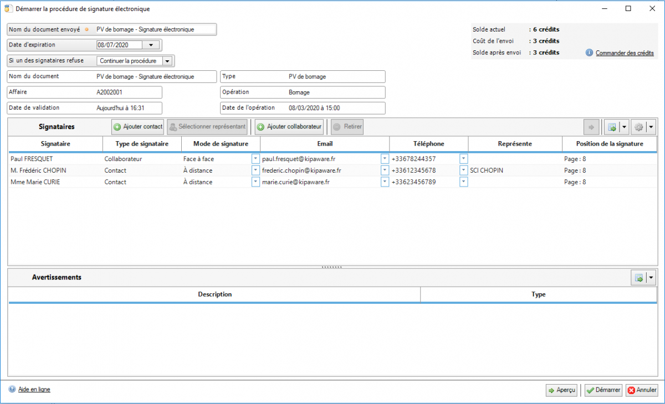Expand the 'Continuer la procédure' combo box
Image resolution: width=665 pixels, height=404 pixels.
click(x=167, y=61)
